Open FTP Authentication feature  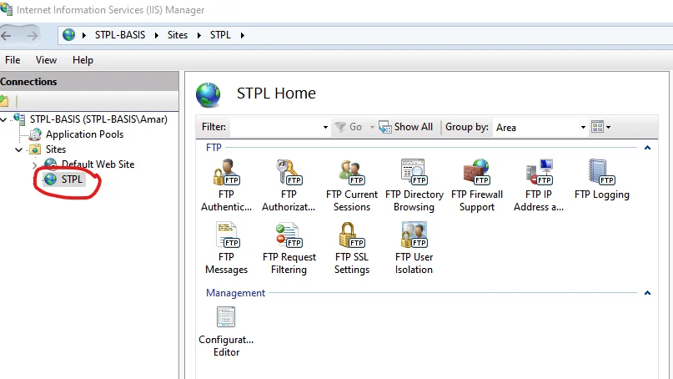pos(226,185)
